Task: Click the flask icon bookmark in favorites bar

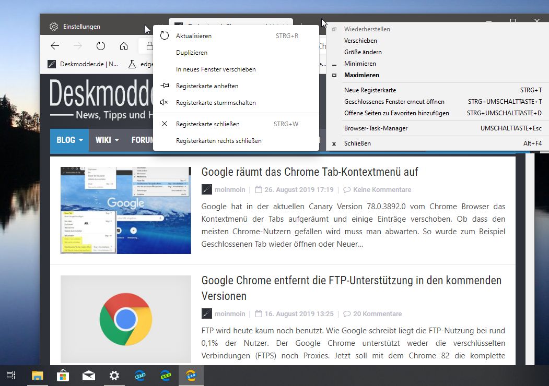Action: tap(132, 64)
